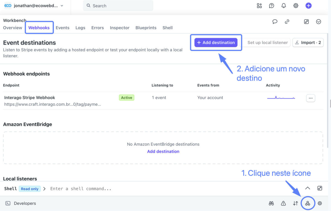Viewport: 331px width, 211px height.
Task: Select the Webhooks tab
Action: pos(39,28)
